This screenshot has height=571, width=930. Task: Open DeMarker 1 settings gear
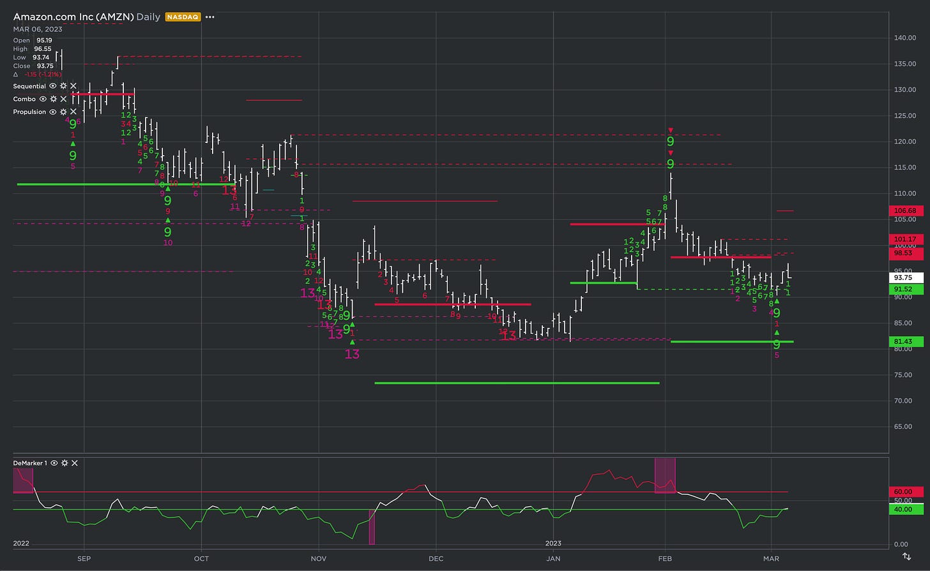pyautogui.click(x=65, y=463)
